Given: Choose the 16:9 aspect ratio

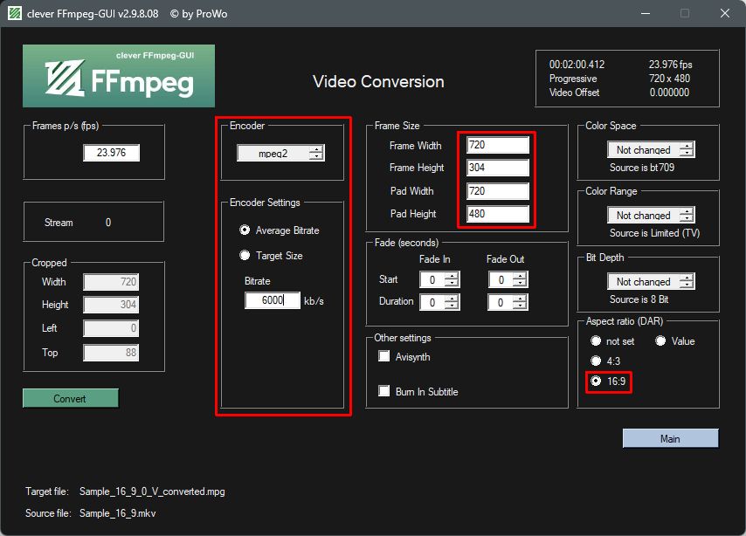Looking at the screenshot, I should coord(596,381).
